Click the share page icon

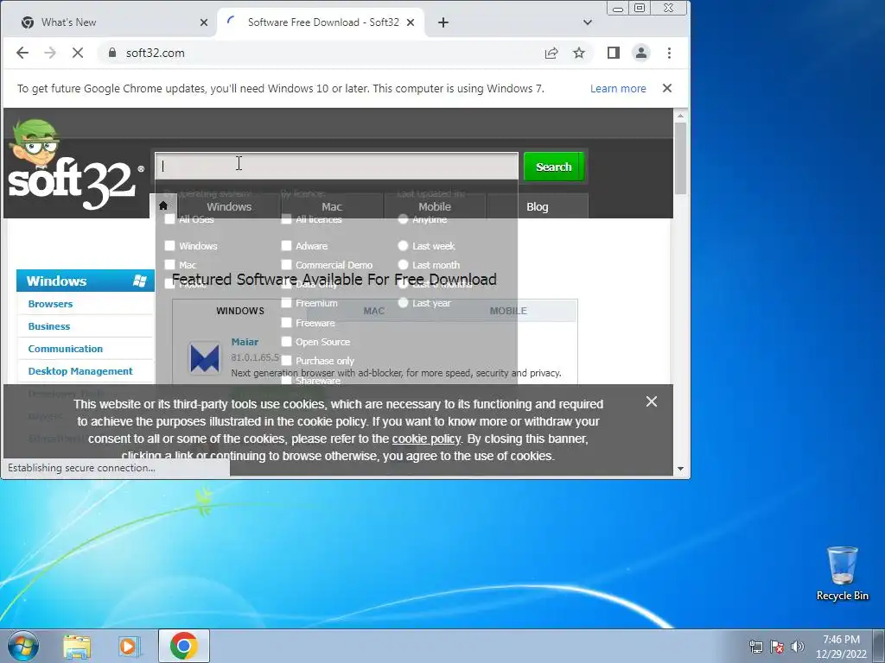[551, 53]
